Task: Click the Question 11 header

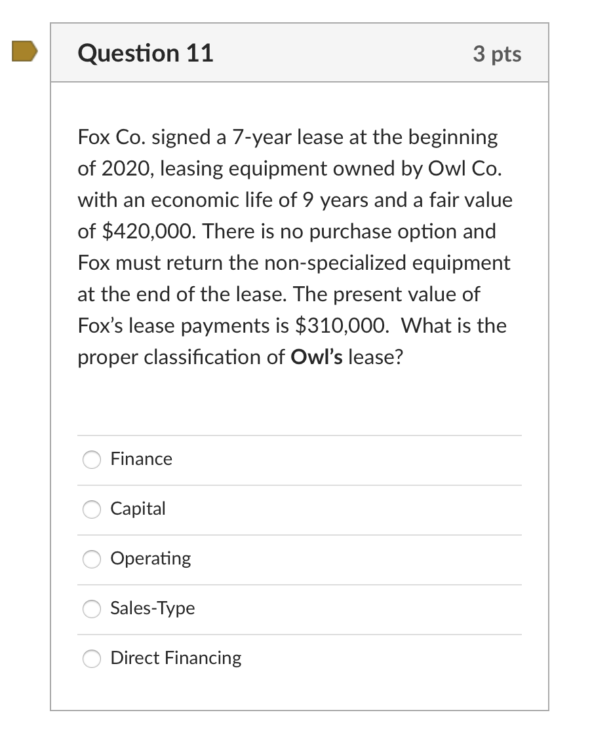Action: pos(146,52)
